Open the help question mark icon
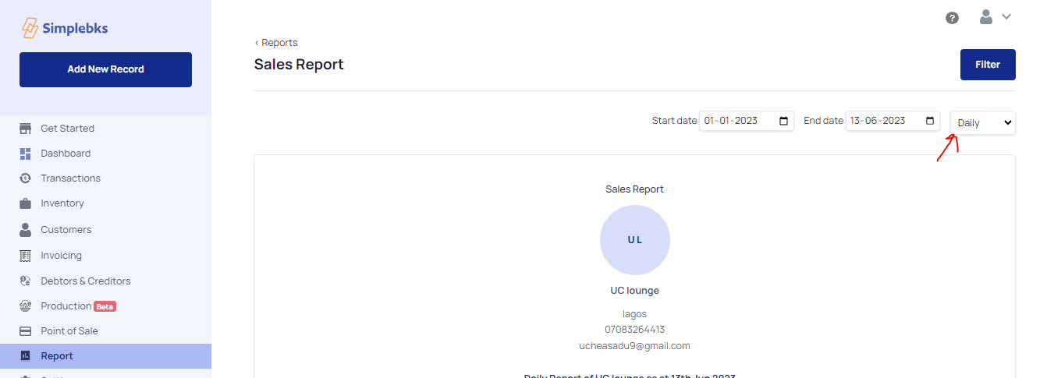1047x378 pixels. (952, 18)
